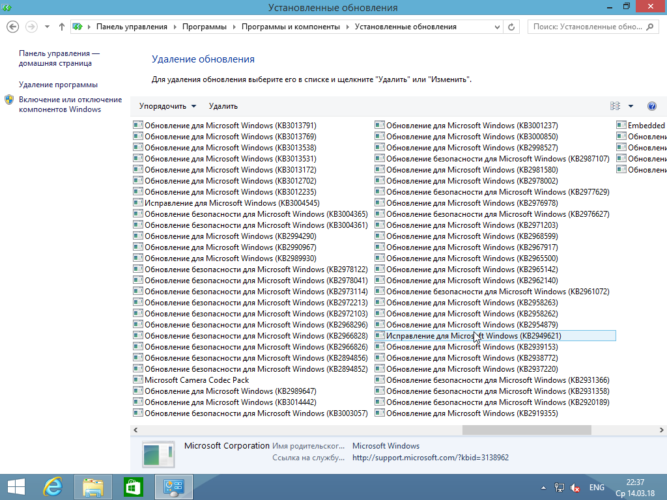This screenshot has width=667, height=500.
Task: Click icon of update KB2994290
Action: (x=138, y=236)
